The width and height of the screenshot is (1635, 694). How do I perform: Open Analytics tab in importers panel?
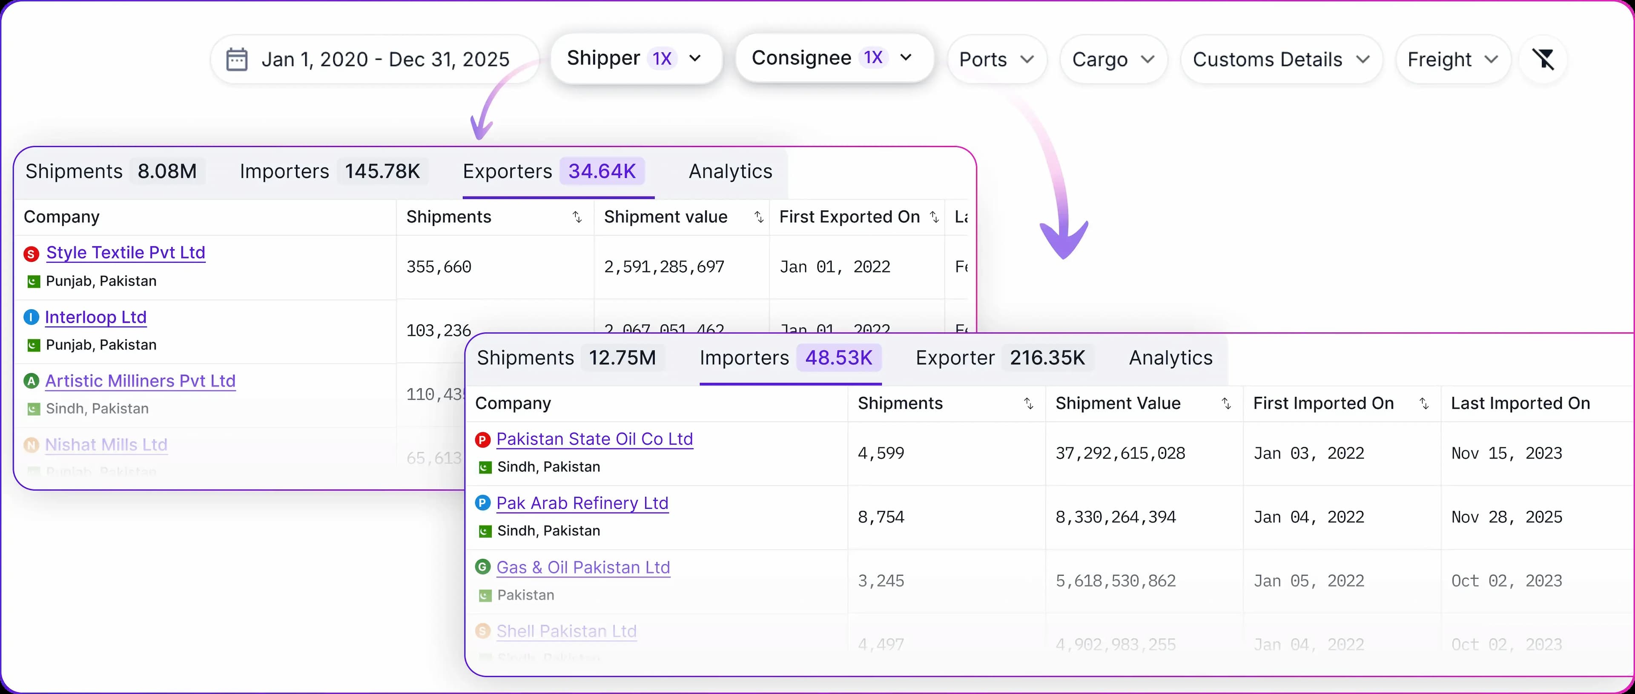click(1170, 358)
